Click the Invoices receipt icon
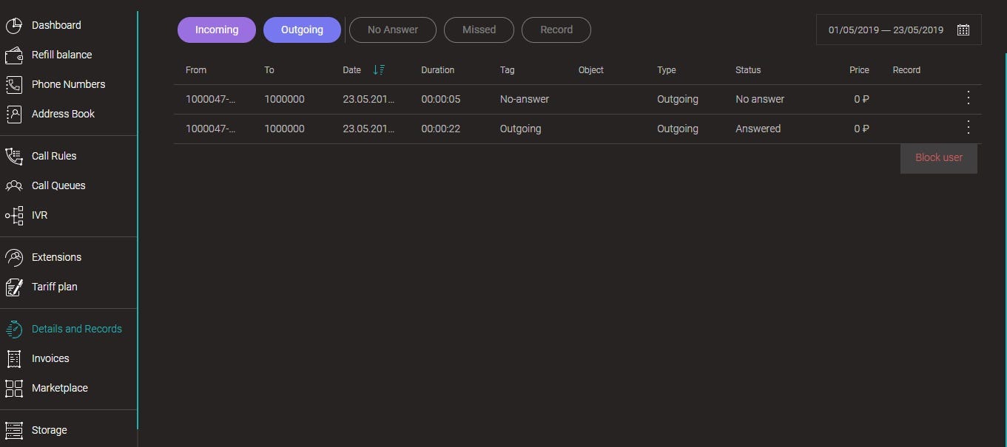 [x=14, y=358]
